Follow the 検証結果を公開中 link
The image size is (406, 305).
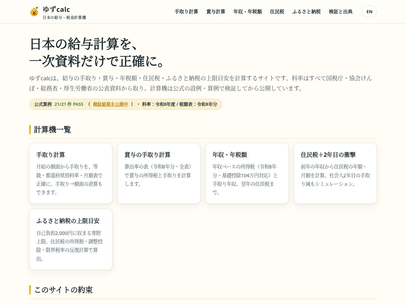pos(111,104)
